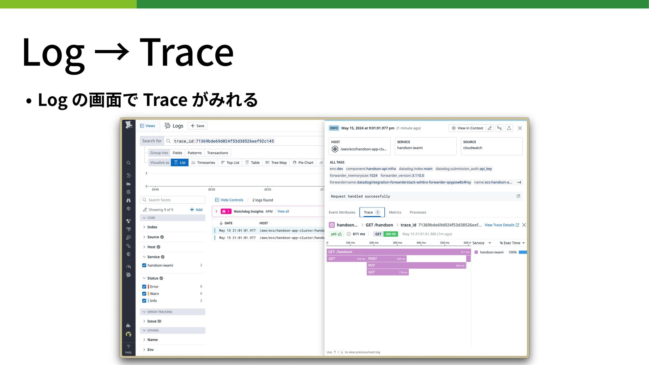This screenshot has height=365, width=649.
Task: Open the integrations puzzle-piece sidebar icon
Action: coord(128,325)
